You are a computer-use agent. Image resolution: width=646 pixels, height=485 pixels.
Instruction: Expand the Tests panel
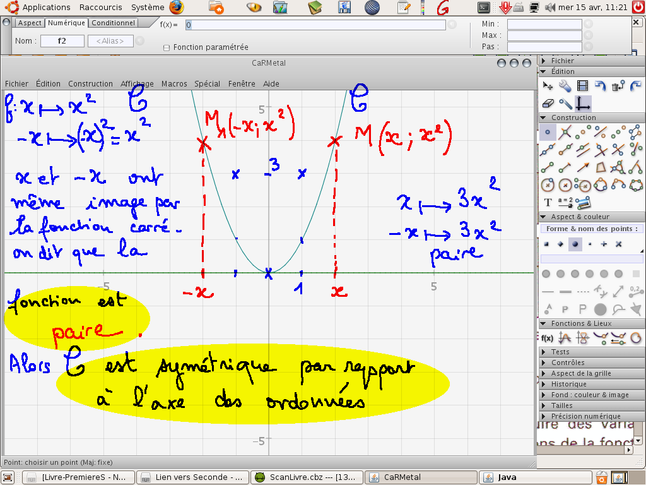560,352
